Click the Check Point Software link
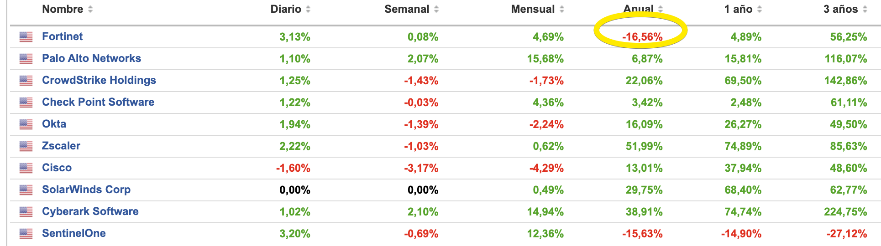Viewport: 881px width, 246px height. click(x=98, y=102)
